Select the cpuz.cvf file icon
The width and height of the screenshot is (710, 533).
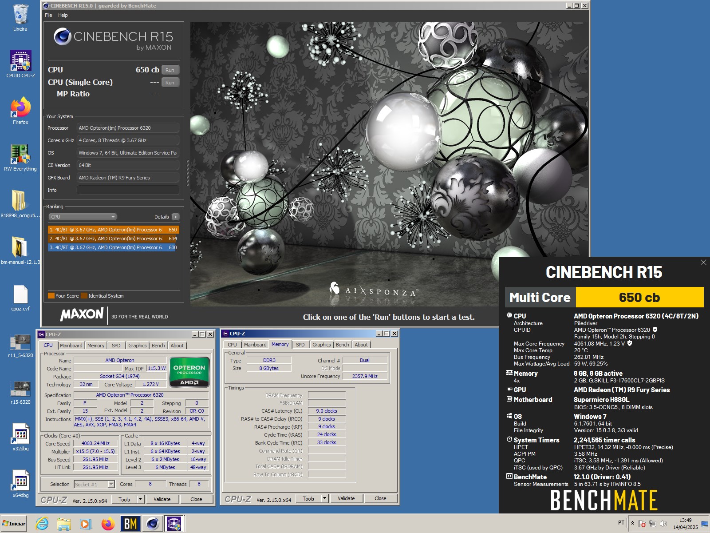pyautogui.click(x=20, y=298)
